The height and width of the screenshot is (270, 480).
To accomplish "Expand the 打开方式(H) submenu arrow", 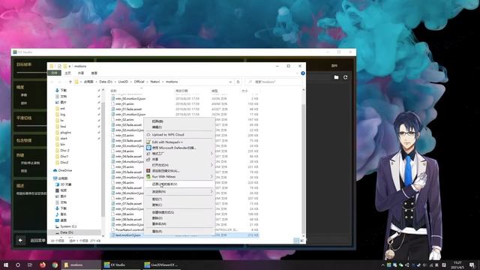I will (x=211, y=165).
